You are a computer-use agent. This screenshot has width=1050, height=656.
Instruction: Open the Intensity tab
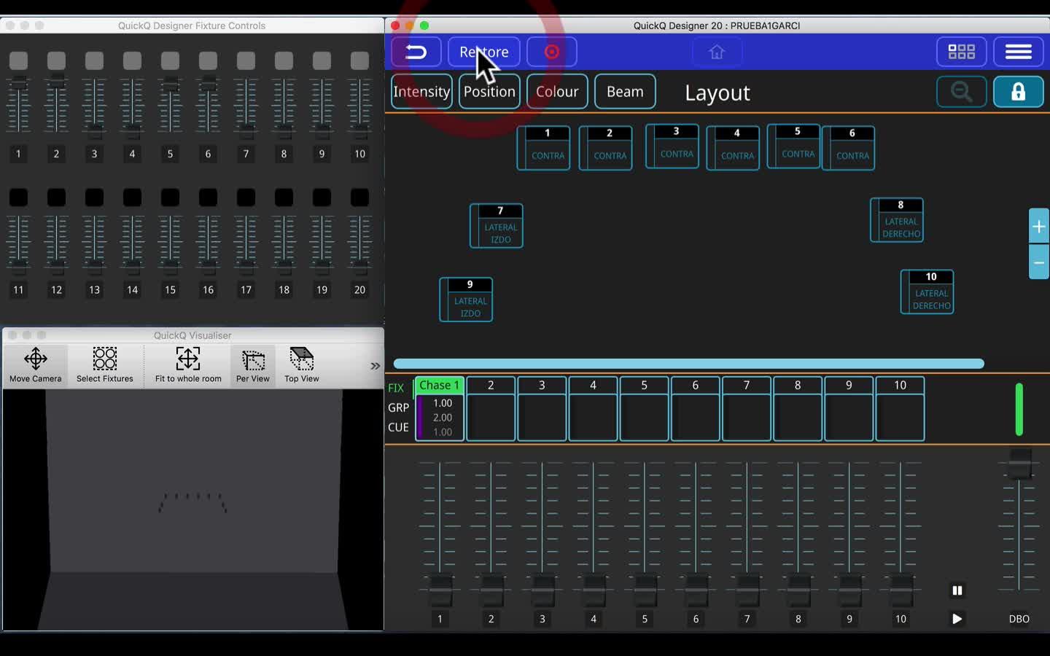421,92
